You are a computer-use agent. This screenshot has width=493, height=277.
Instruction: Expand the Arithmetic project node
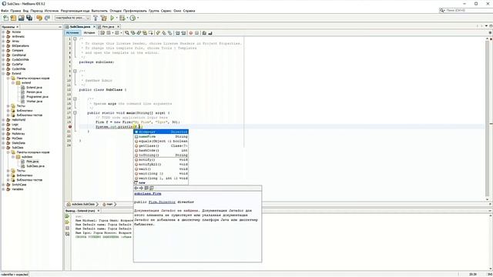pos(3,36)
